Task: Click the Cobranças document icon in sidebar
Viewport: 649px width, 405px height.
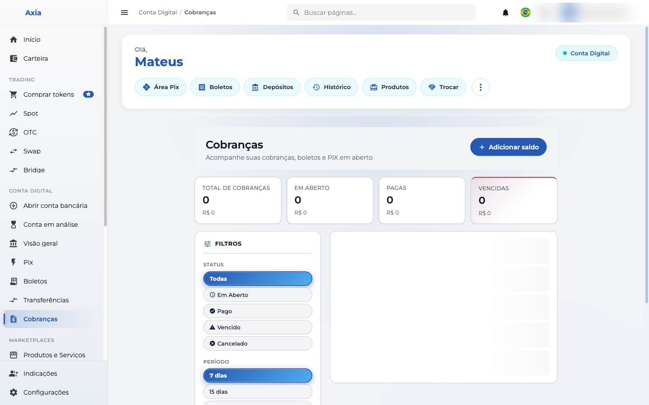Action: coord(14,319)
